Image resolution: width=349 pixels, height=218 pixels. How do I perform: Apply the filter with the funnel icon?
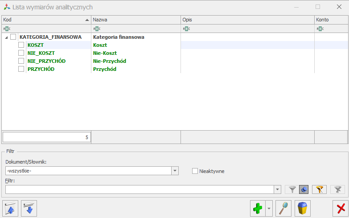pyautogui.click(x=292, y=189)
